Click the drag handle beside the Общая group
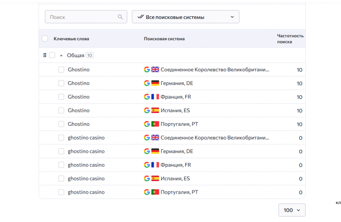Screen dimensions: 341x222 tap(45, 55)
